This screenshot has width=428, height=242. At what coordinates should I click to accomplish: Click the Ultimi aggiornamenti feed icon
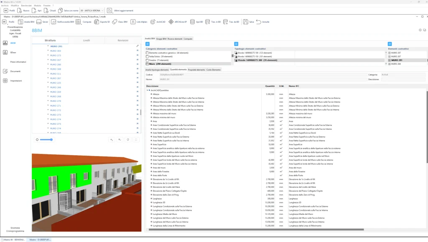[109, 10]
